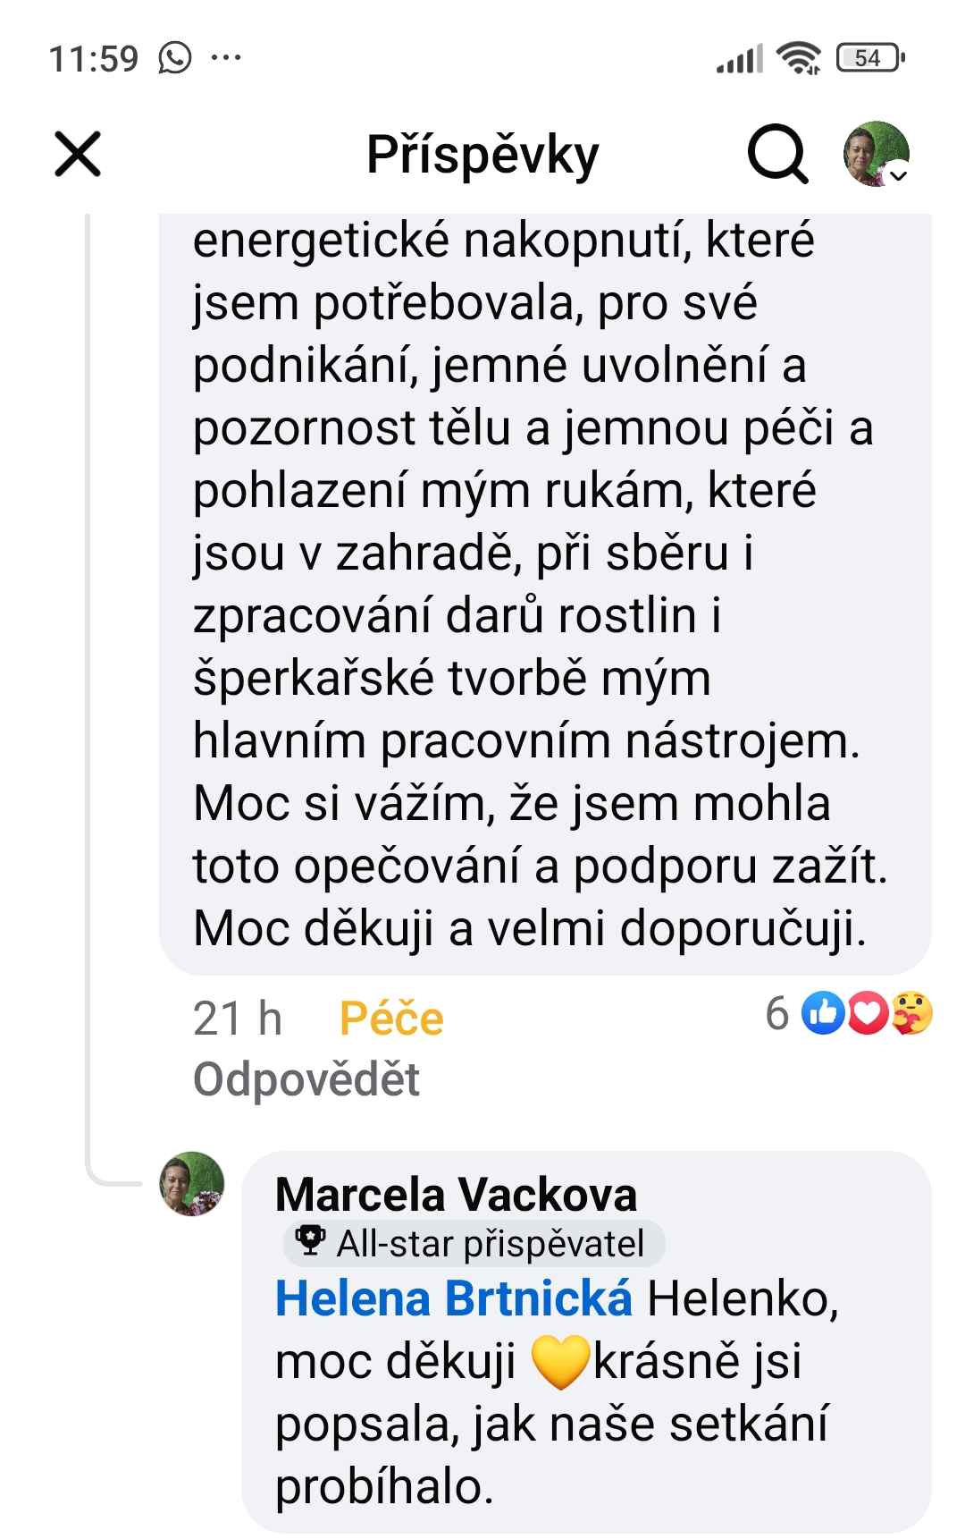Tap the trophy icon on the badge
965x1539 pixels.
(x=310, y=1240)
